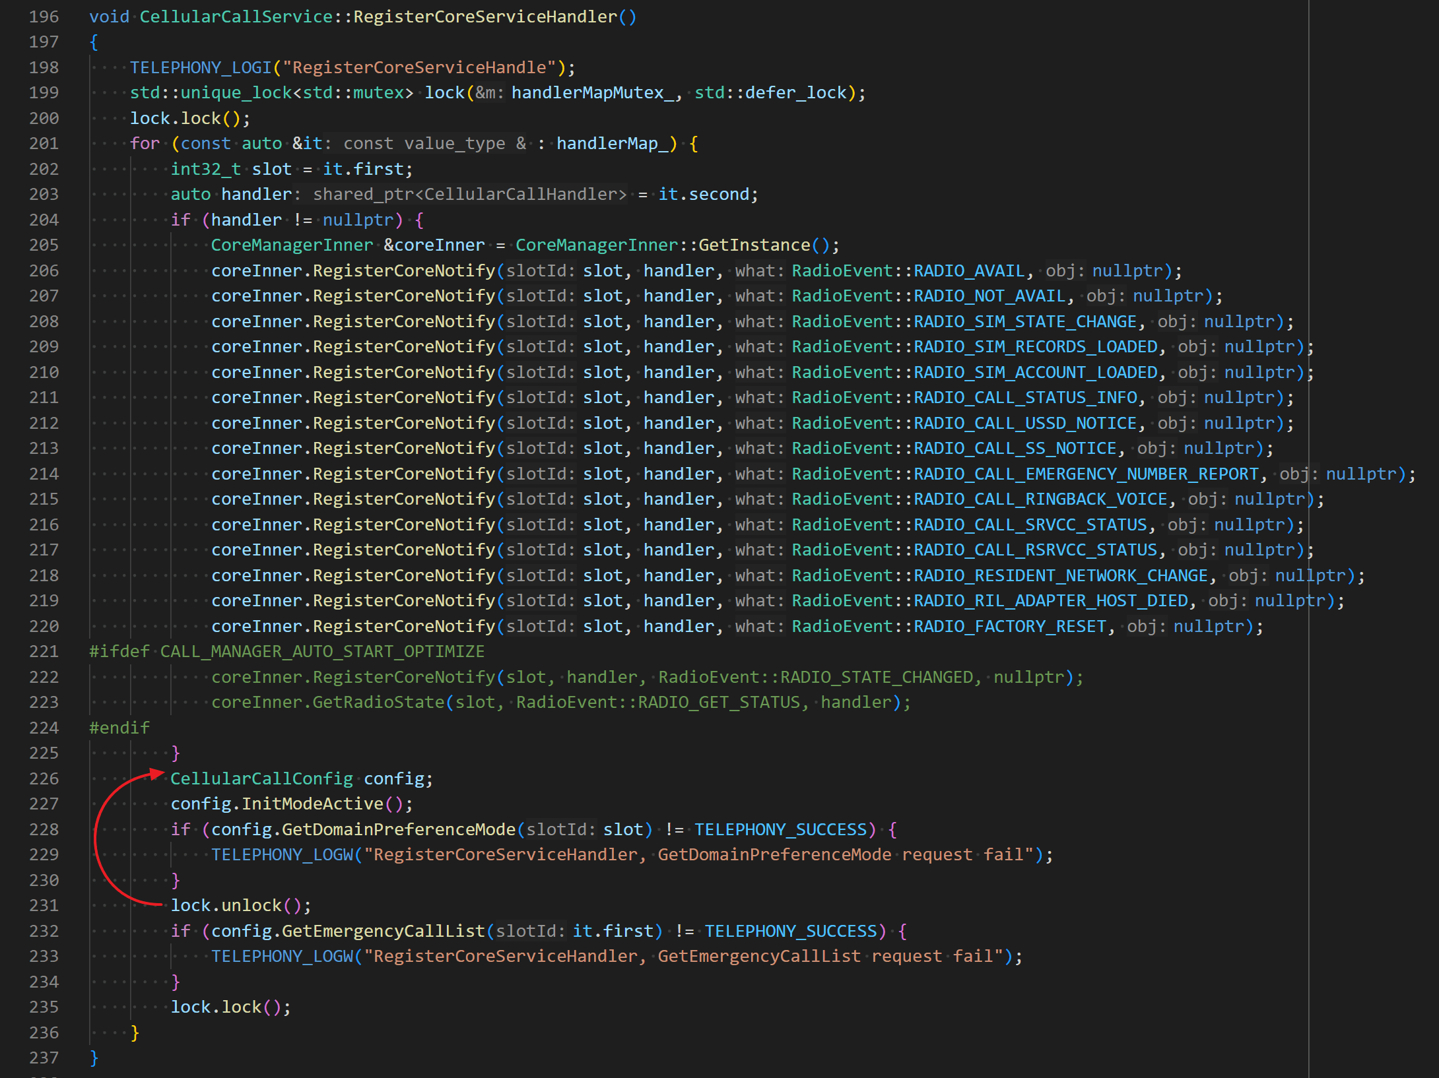Click GetRadioState call on line 223
The height and width of the screenshot is (1078, 1439).
[378, 702]
